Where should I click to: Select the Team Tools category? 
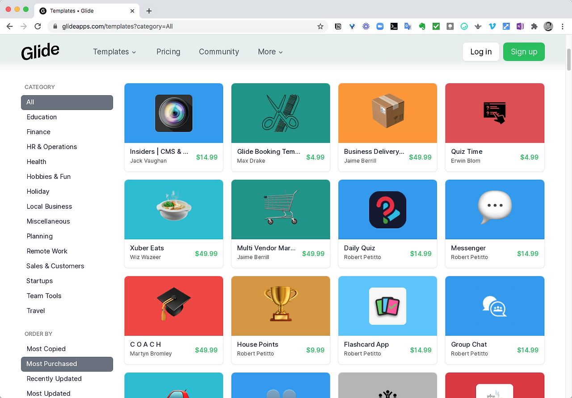click(x=44, y=296)
